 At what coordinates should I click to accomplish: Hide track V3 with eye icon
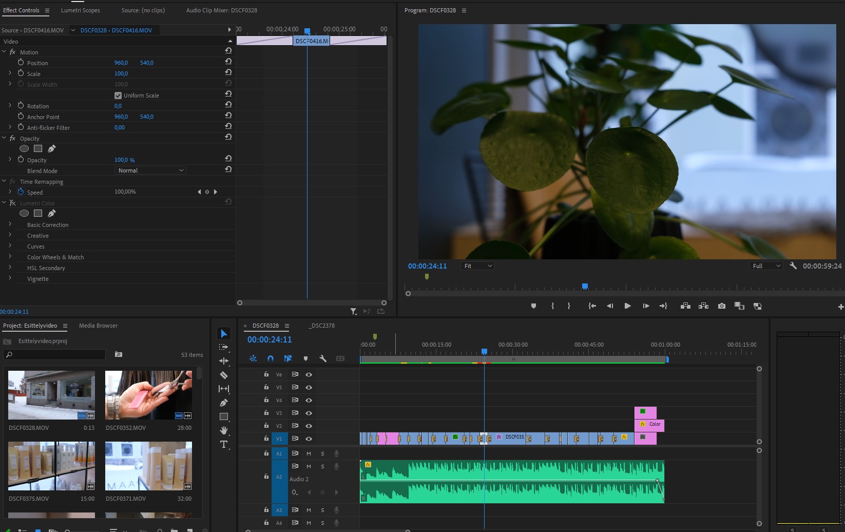309,413
